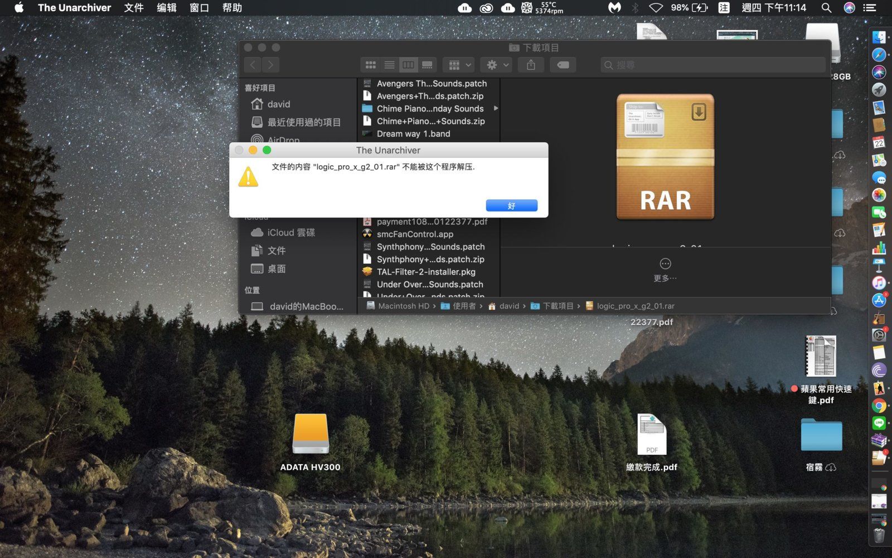
Task: Select david的MacBook in sidebar locations
Action: [298, 306]
